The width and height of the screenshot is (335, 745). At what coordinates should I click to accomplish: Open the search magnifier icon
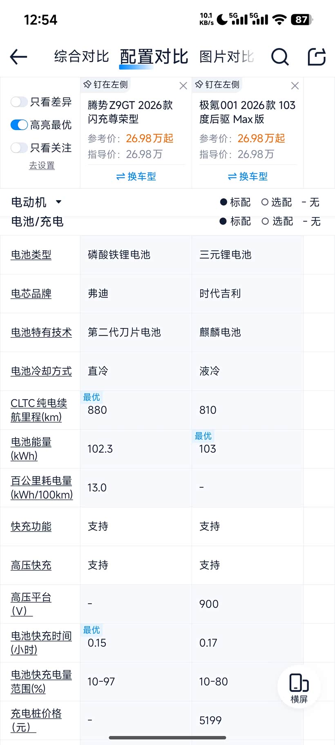click(x=280, y=57)
